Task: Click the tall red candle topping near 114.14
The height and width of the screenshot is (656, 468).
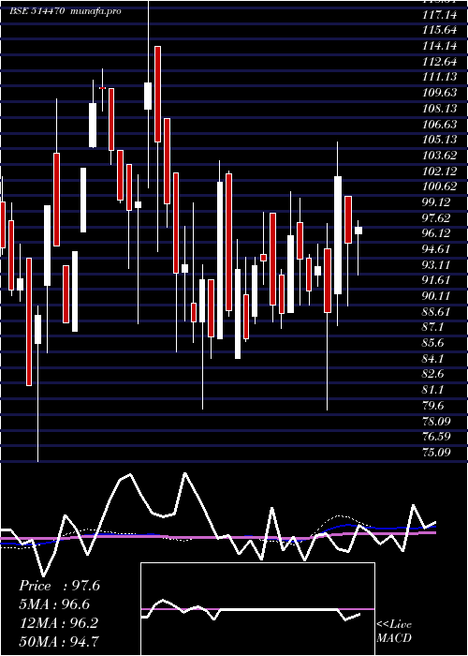Action: pyautogui.click(x=157, y=94)
